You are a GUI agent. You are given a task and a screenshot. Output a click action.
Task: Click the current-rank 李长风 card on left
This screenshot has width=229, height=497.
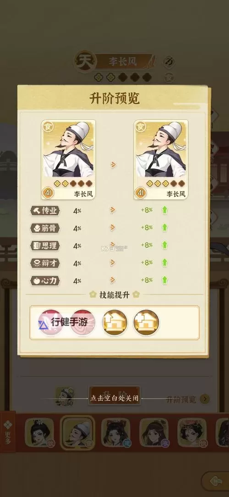[68, 159]
